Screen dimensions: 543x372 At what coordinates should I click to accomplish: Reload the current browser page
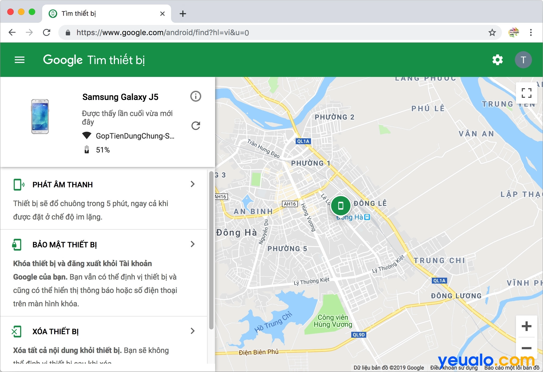coord(47,33)
